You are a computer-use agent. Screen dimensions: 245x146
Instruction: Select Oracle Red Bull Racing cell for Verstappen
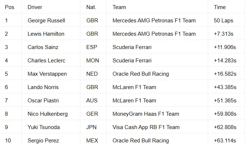pos(157,74)
